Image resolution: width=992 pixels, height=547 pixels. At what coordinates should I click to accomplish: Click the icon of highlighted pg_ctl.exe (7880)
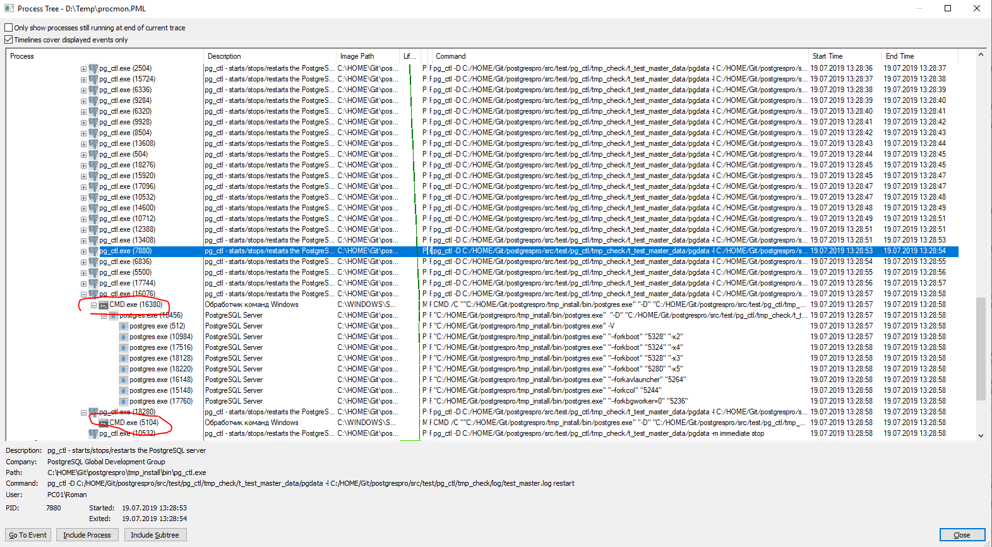coord(93,251)
